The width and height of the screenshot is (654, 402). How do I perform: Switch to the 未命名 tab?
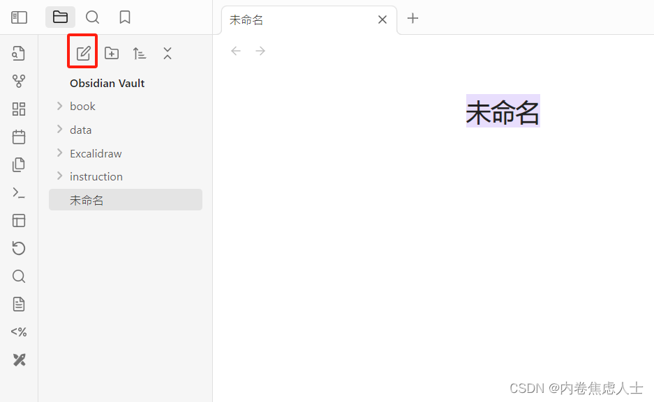[246, 20]
